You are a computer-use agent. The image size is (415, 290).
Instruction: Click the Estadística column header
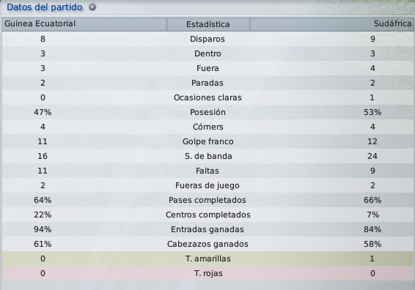pyautogui.click(x=208, y=24)
